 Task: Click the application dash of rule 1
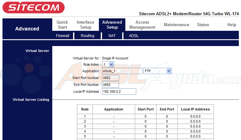coord(114,117)
